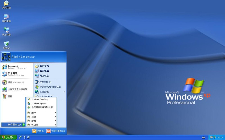Image resolution: width=225 pixels, height=140 pixels.
Task: Click Quick Launch icon next to Show Desktop
Action: tap(29, 137)
